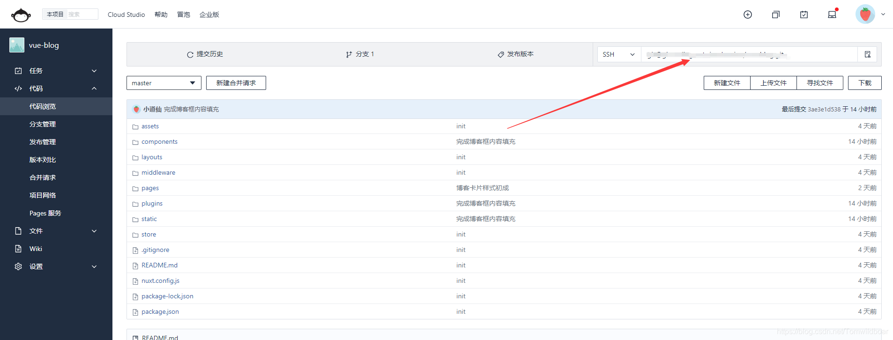Click the package.json file icon
The width and height of the screenshot is (893, 340).
pyautogui.click(x=135, y=312)
